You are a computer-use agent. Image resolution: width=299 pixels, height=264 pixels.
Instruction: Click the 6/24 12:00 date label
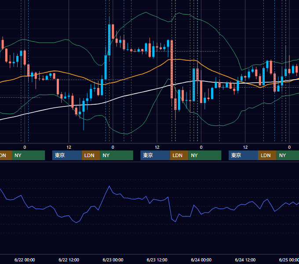245,260
